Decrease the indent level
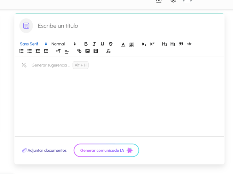The image size is (233, 174). point(38,51)
